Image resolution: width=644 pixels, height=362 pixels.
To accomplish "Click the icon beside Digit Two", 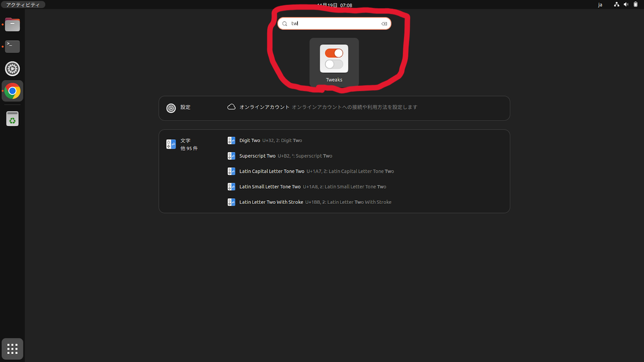I will click(x=231, y=141).
